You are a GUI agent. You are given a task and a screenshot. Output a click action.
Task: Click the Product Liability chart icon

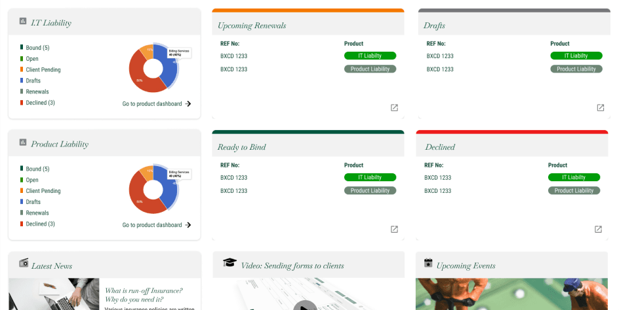tap(23, 143)
